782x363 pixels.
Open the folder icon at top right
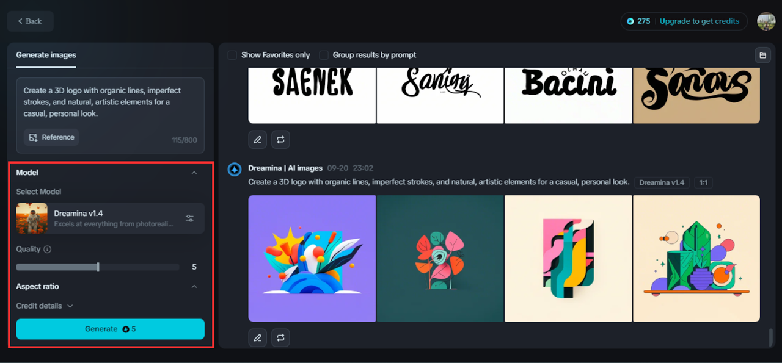pos(762,56)
